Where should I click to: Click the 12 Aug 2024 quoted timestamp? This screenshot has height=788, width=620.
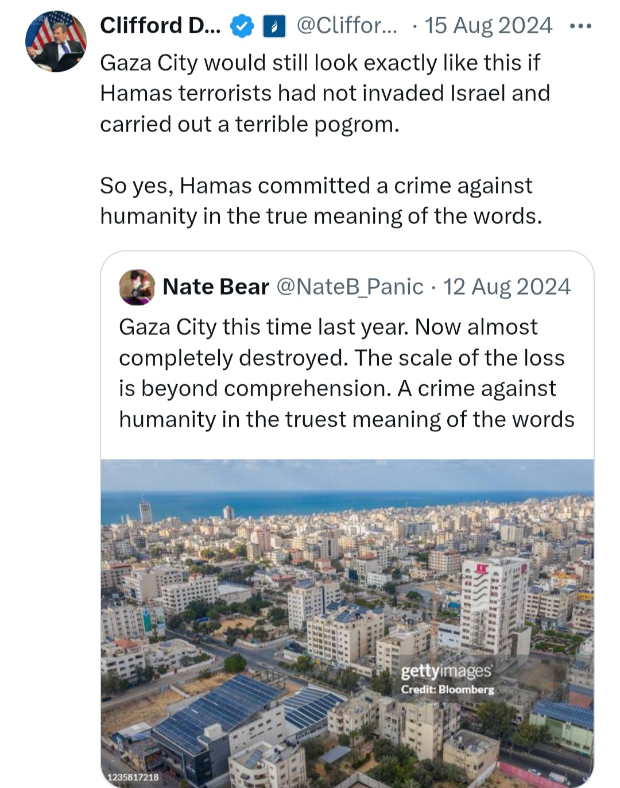click(x=507, y=287)
